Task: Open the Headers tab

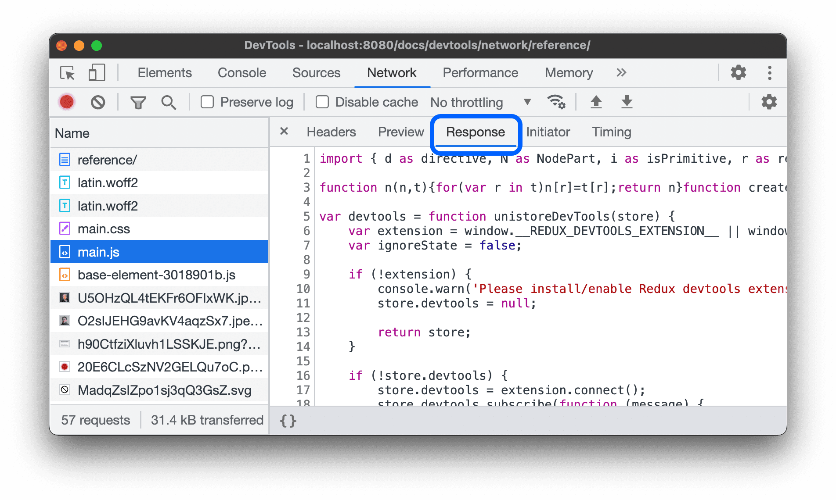Action: tap(332, 132)
